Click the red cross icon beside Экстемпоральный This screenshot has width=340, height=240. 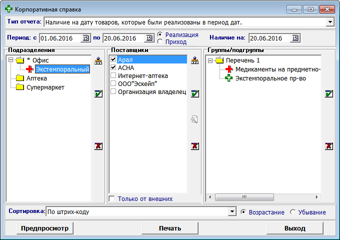click(x=29, y=69)
